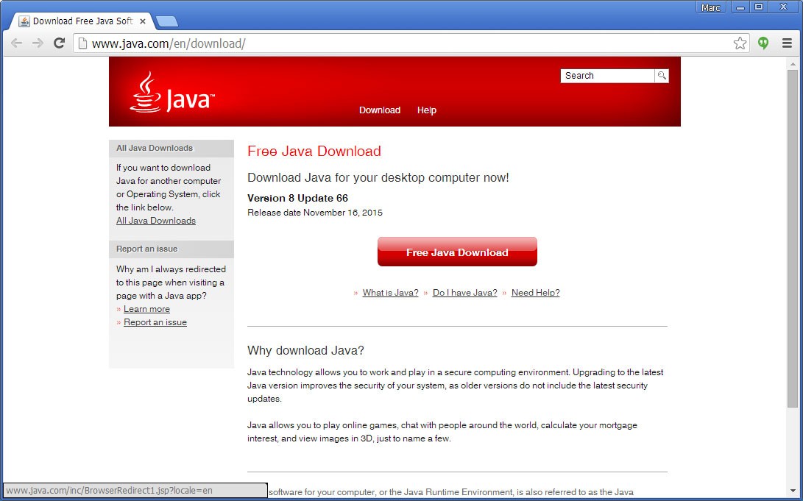Minimize the browser window

(x=740, y=7)
